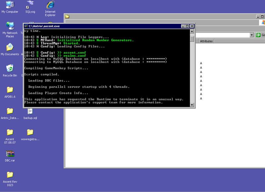Click the console scrollbar up arrow
The image size is (265, 192).
click(x=192, y=31)
